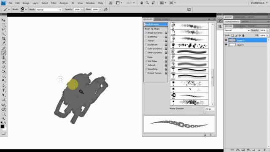Screen dimensions: 270x152
Task: Open Opacity slider arrow in options bar
Action: pyautogui.click(x=82, y=9)
